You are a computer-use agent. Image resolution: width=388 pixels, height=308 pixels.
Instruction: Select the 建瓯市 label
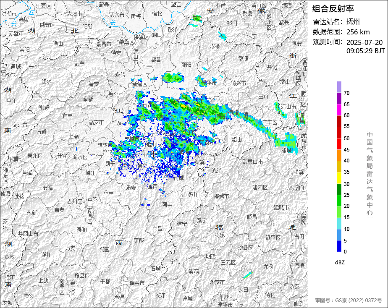click(281, 207)
